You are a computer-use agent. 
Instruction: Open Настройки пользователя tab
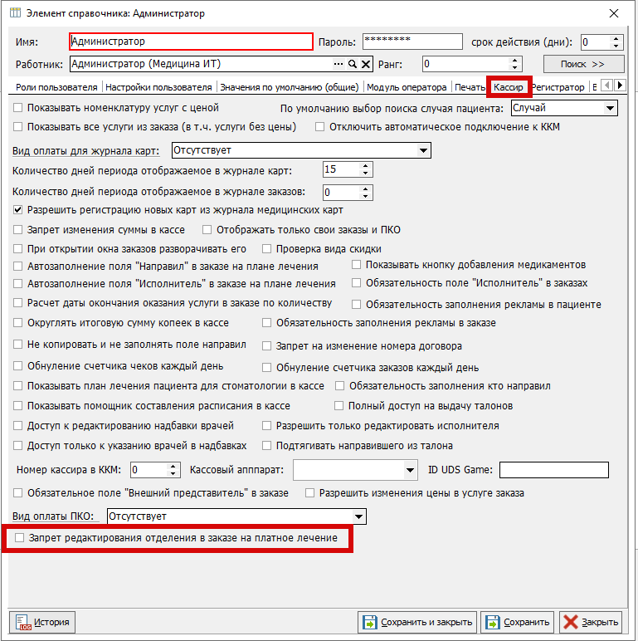(x=159, y=87)
